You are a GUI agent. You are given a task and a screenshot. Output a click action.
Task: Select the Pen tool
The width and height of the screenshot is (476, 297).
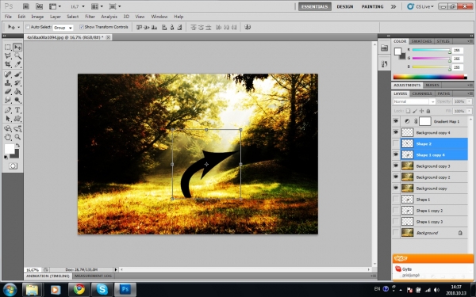click(x=8, y=110)
